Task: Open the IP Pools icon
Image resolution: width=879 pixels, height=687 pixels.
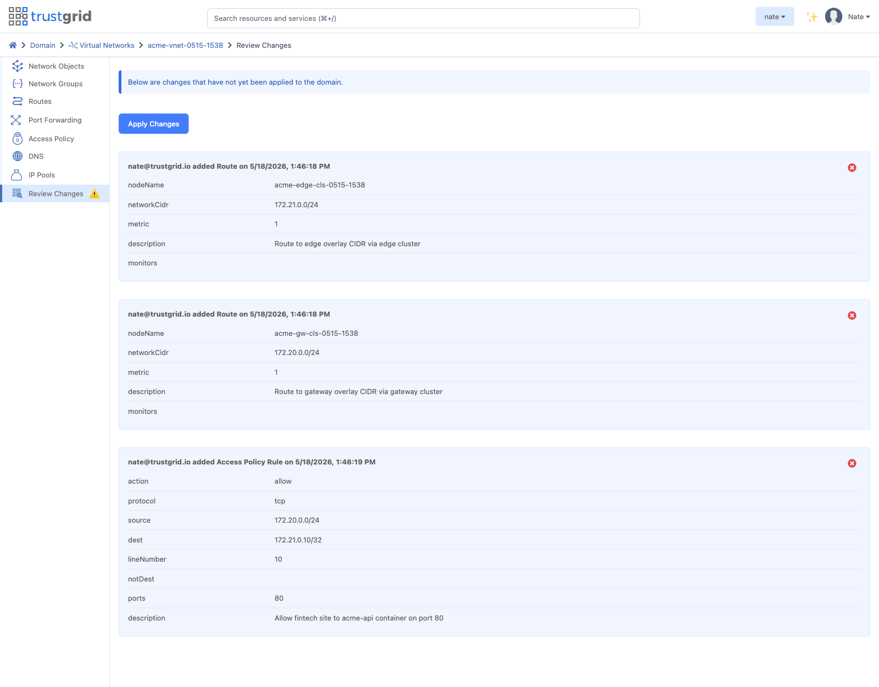Action: tap(16, 175)
